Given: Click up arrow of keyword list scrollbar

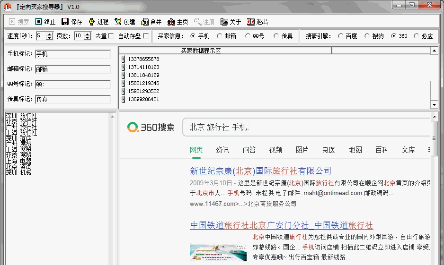Looking at the screenshot, I should (x=112, y=116).
